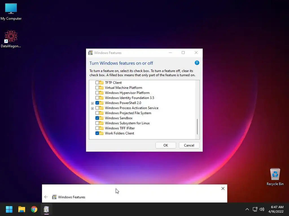
Task: Enable Windows Subsystem for Linux checkbox
Action: (97, 123)
